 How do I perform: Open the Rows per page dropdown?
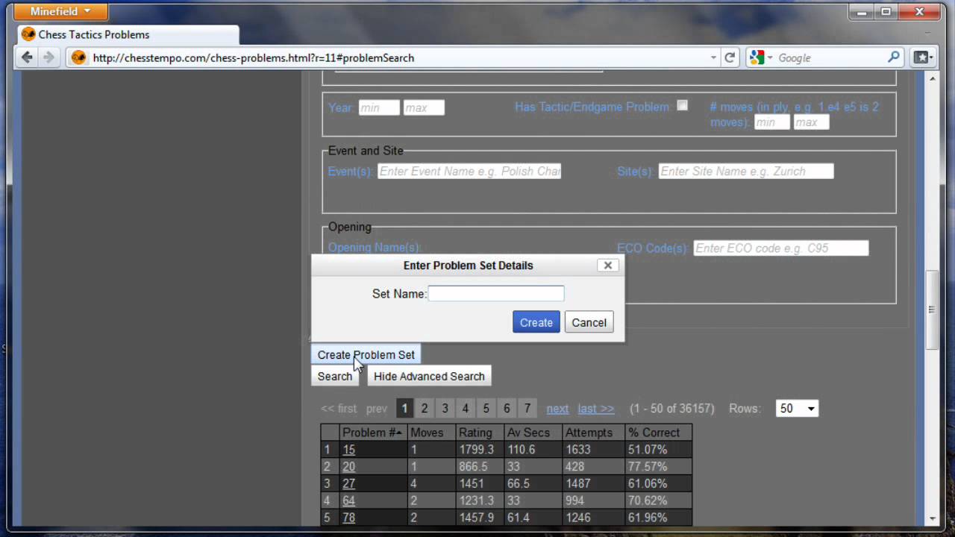[x=797, y=408]
